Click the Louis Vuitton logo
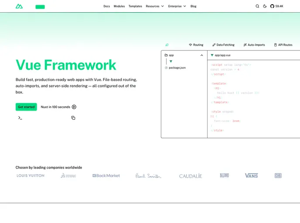Viewport: 300px width, 223px height. 31,176
